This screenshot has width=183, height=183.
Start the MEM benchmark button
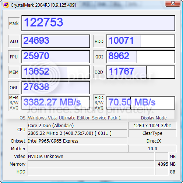(x=14, y=72)
